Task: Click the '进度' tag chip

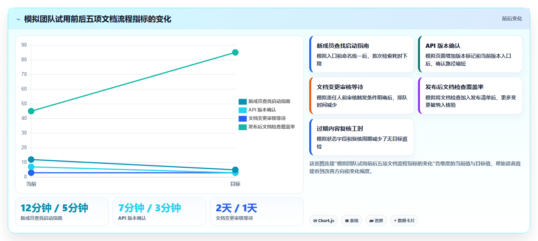Action: (376, 221)
